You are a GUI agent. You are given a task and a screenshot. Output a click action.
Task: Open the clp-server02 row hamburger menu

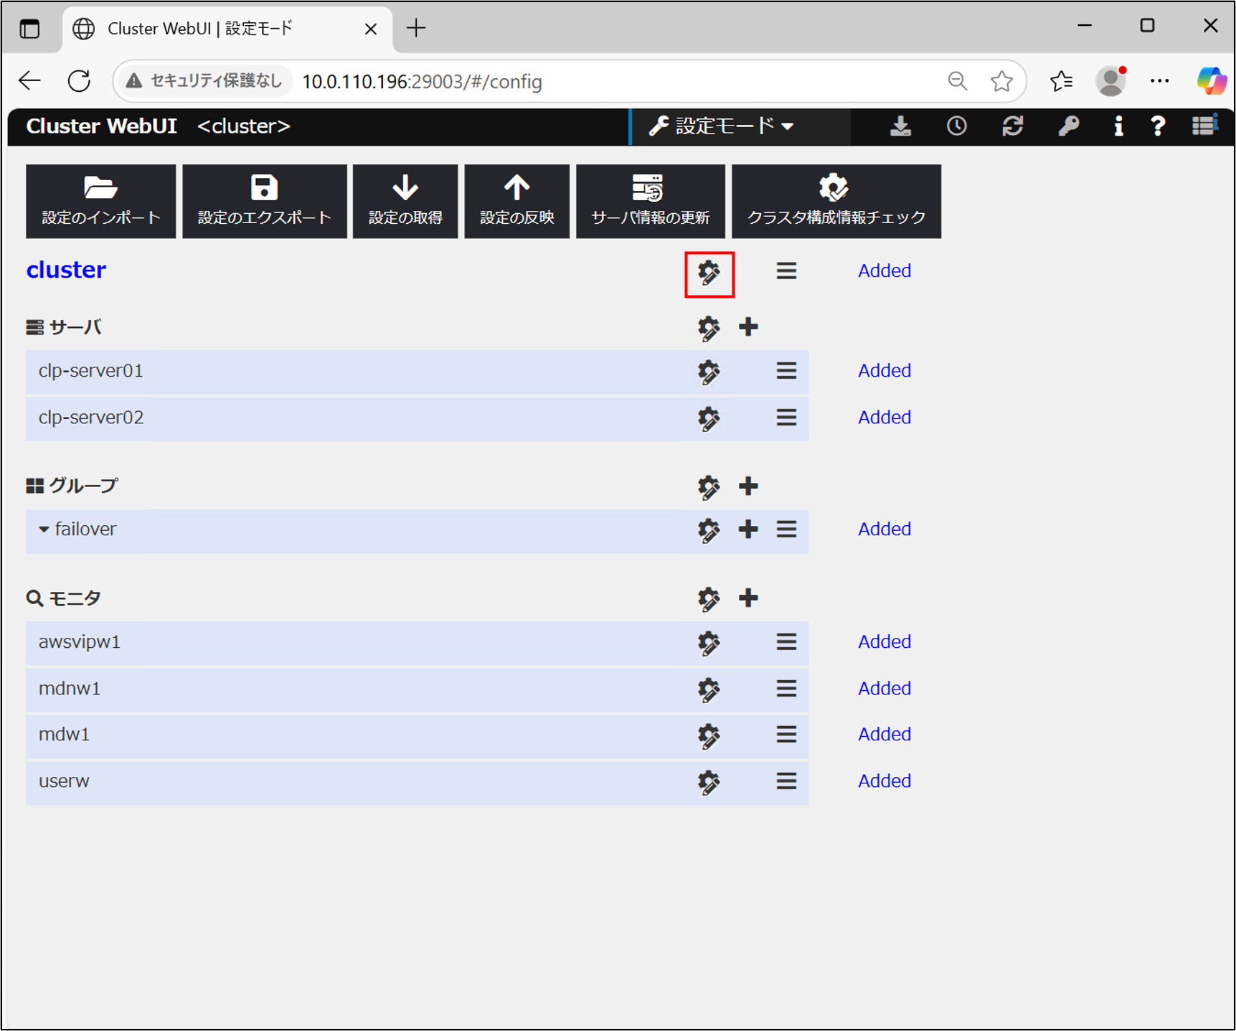pyautogui.click(x=786, y=418)
